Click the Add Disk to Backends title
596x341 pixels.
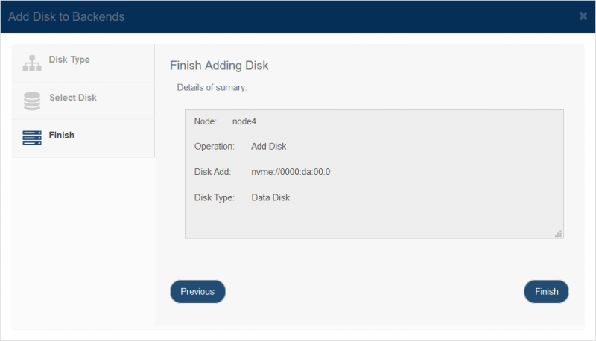[66, 16]
